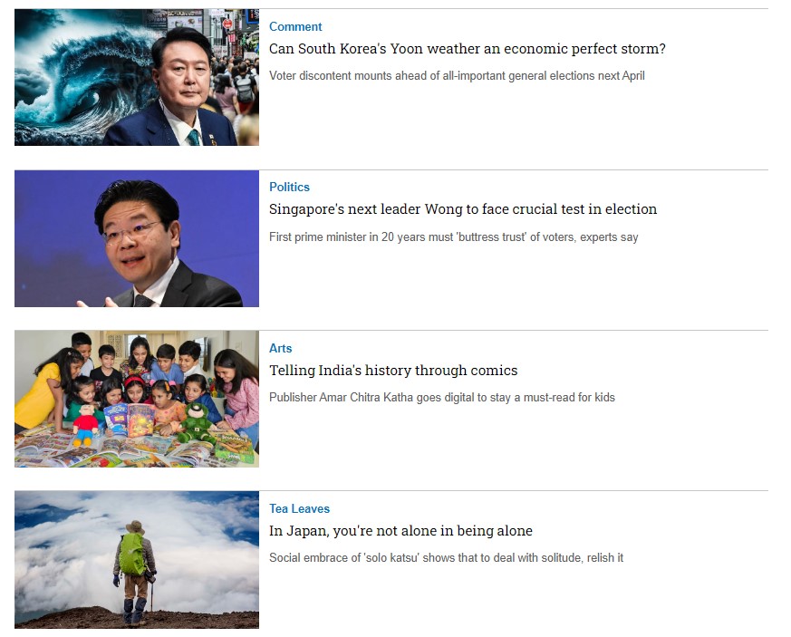Click the Voter discontent mounts subtitle text
791x637 pixels.
point(457,75)
